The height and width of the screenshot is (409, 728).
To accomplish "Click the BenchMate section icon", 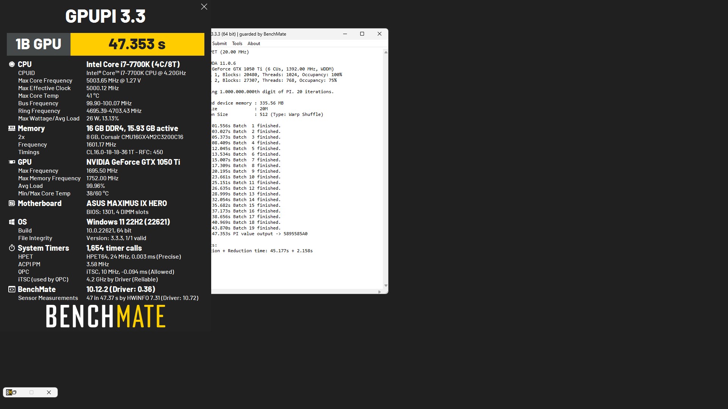I will click(x=12, y=289).
